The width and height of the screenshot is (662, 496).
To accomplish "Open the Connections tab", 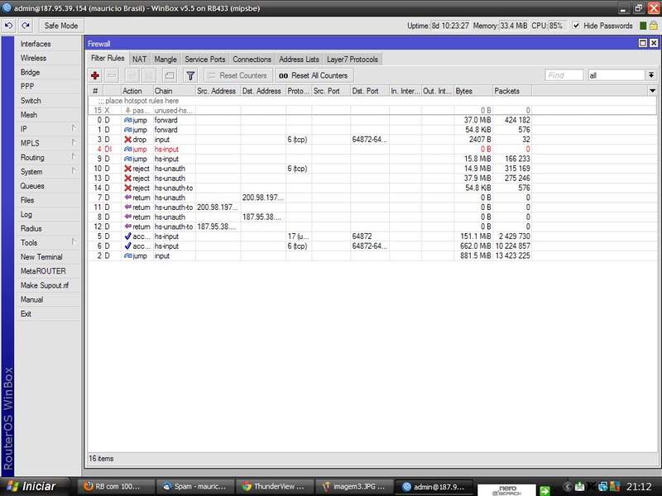I will (252, 60).
